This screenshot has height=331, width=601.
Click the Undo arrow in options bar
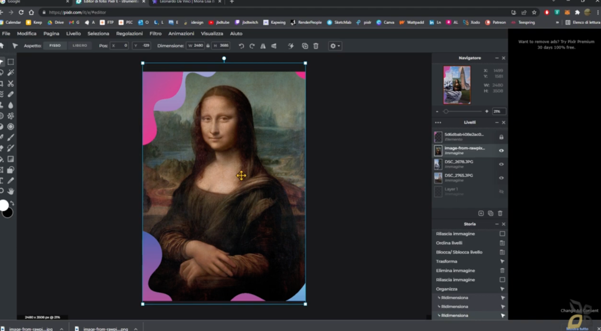tap(241, 46)
